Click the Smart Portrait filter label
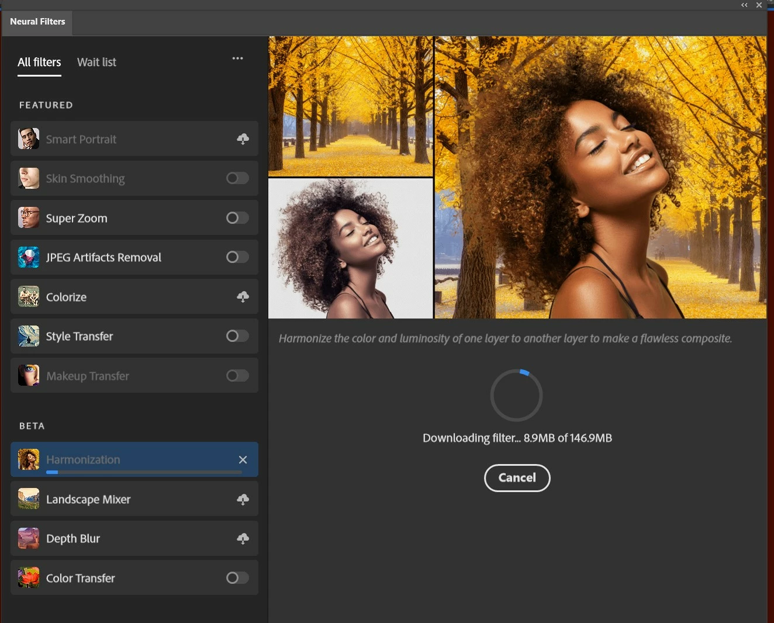 tap(81, 140)
